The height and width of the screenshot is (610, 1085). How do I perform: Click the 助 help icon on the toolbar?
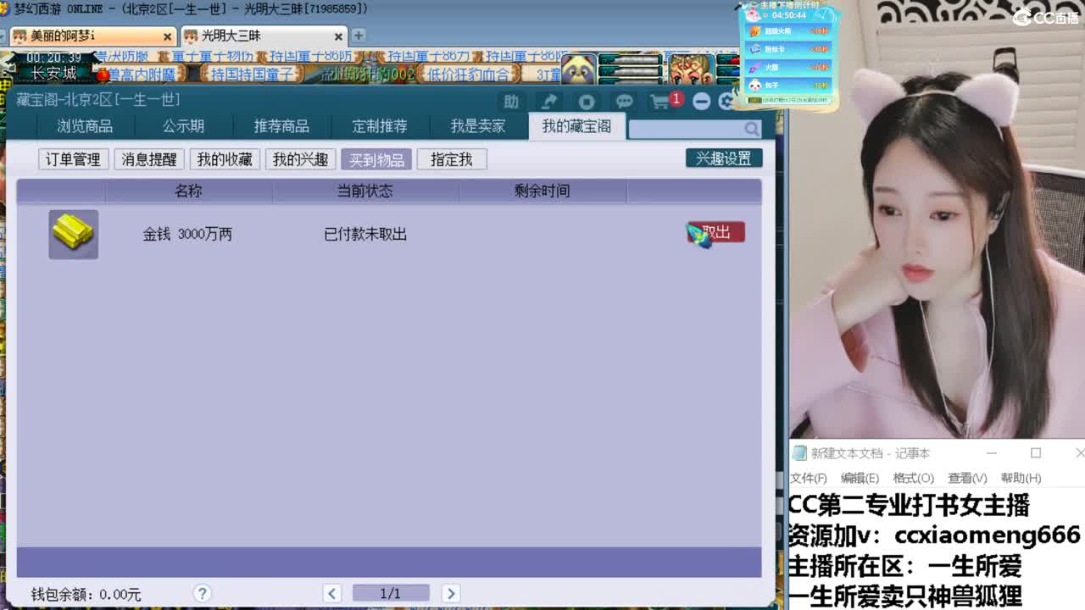pos(509,102)
